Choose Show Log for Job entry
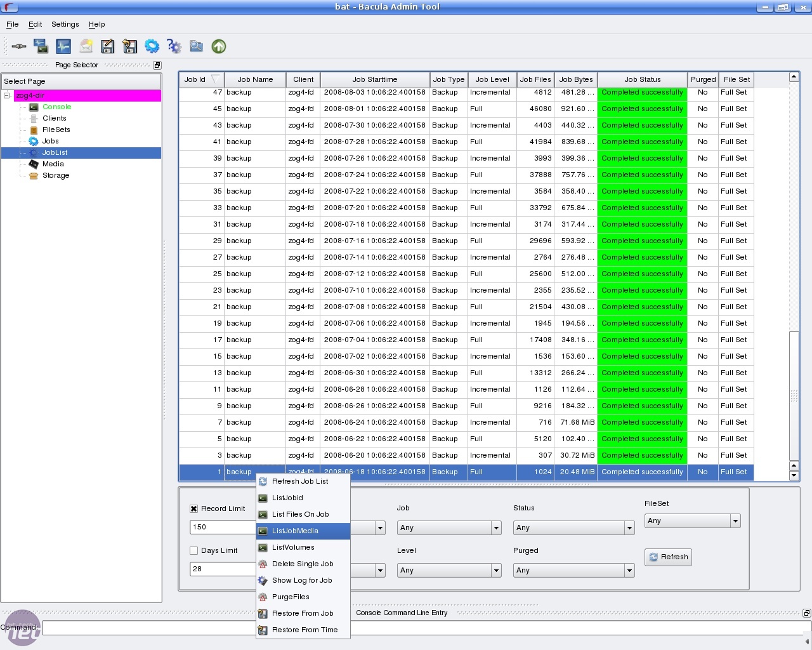 [x=303, y=580]
